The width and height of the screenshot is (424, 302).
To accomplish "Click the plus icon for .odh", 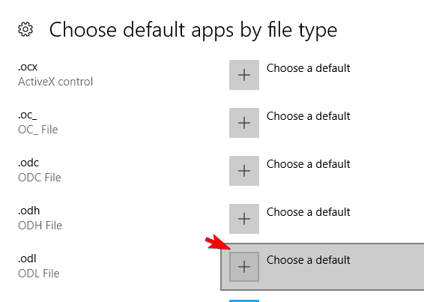I will coord(244,219).
